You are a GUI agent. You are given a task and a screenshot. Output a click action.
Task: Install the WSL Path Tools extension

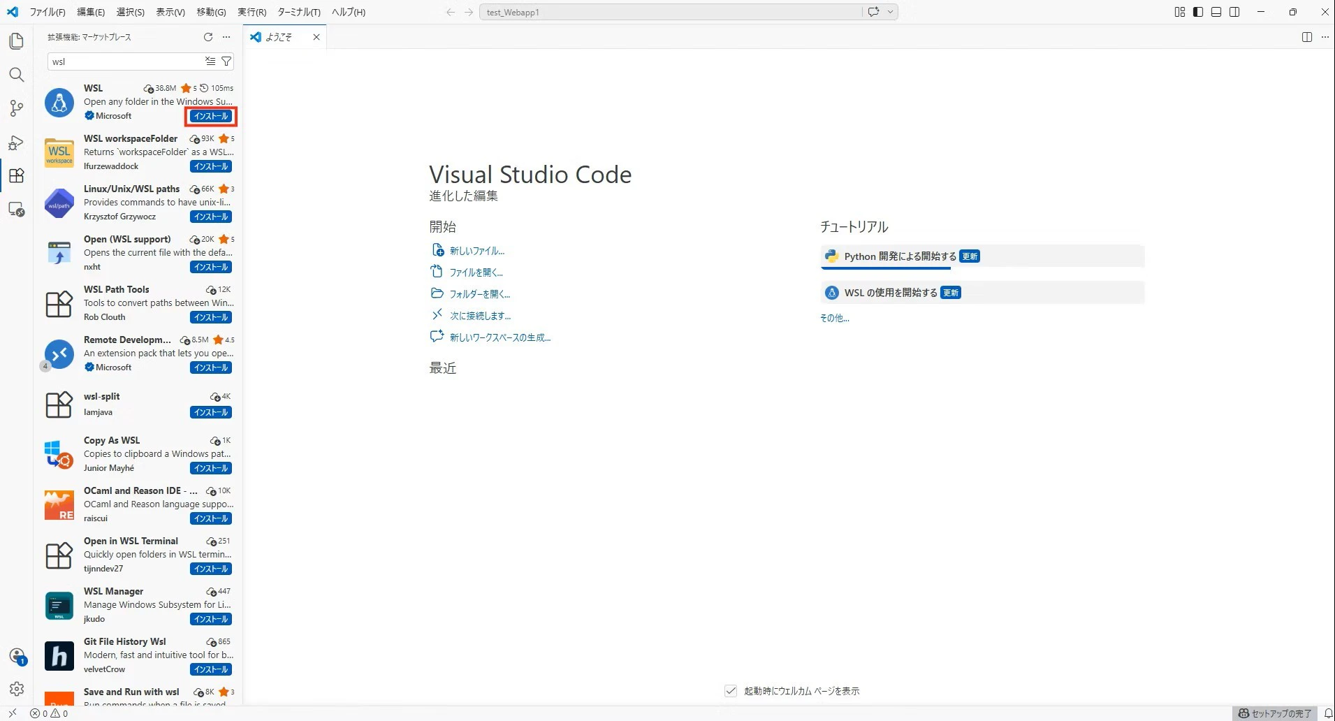tap(211, 317)
